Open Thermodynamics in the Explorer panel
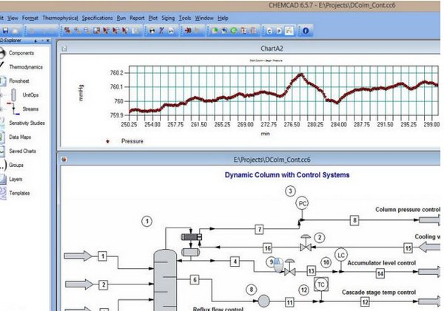This screenshot has height=311, width=444. click(x=26, y=67)
